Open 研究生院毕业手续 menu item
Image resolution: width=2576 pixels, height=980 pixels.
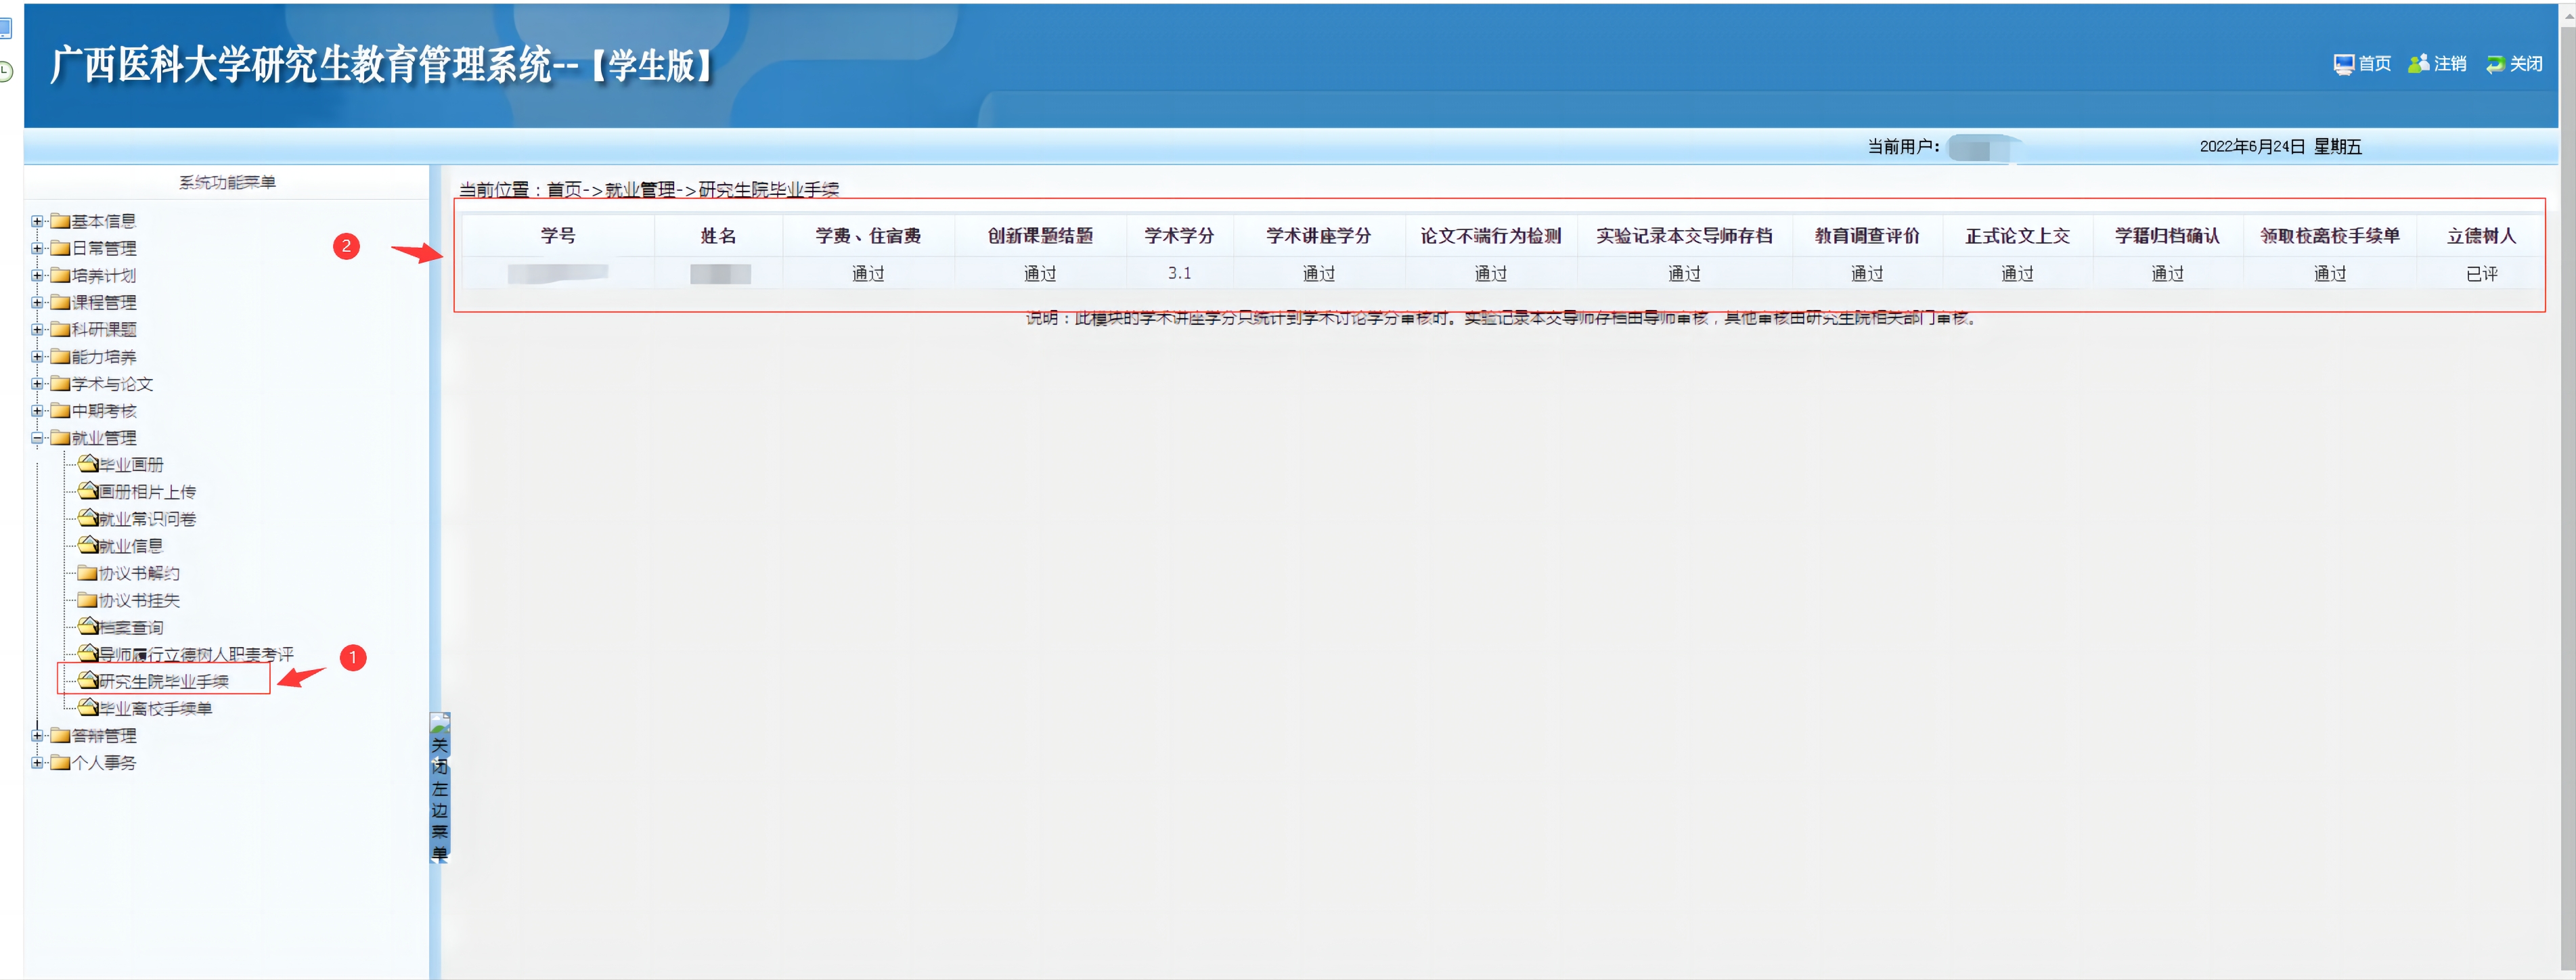pyautogui.click(x=164, y=681)
